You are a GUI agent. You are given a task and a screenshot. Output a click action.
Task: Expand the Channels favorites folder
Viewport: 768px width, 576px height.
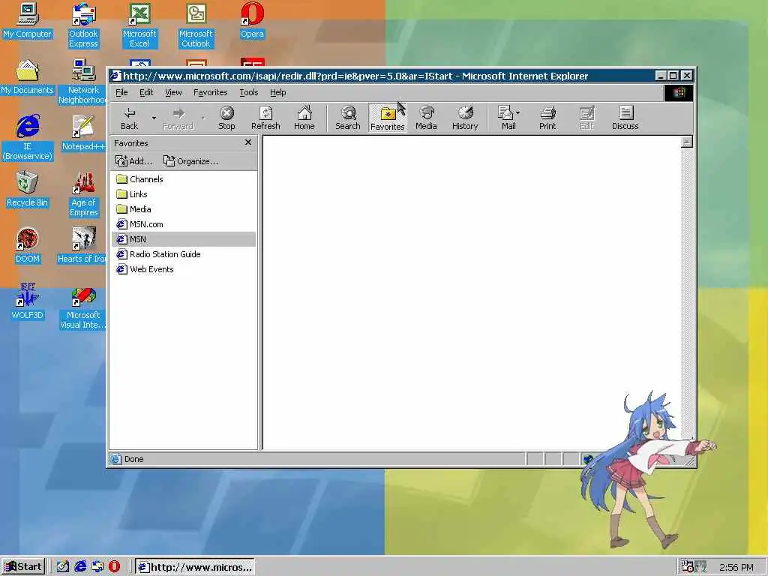click(139, 179)
